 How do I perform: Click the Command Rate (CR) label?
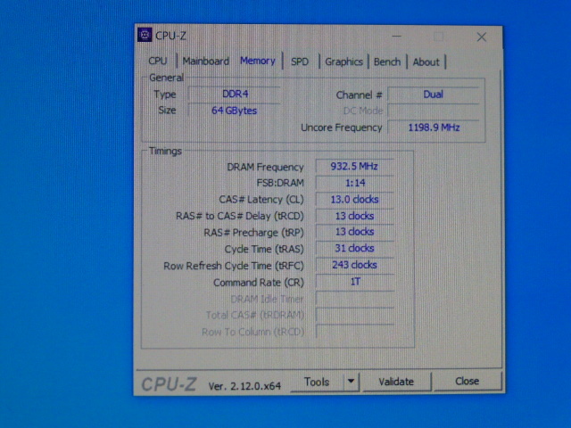(x=259, y=283)
